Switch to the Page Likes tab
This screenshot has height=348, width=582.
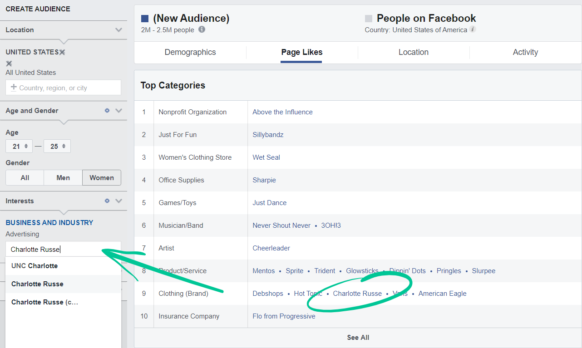pyautogui.click(x=302, y=52)
